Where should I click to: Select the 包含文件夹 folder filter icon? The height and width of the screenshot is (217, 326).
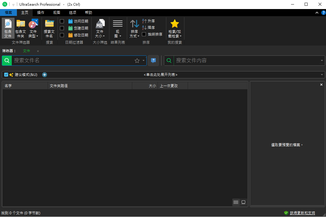[20, 24]
